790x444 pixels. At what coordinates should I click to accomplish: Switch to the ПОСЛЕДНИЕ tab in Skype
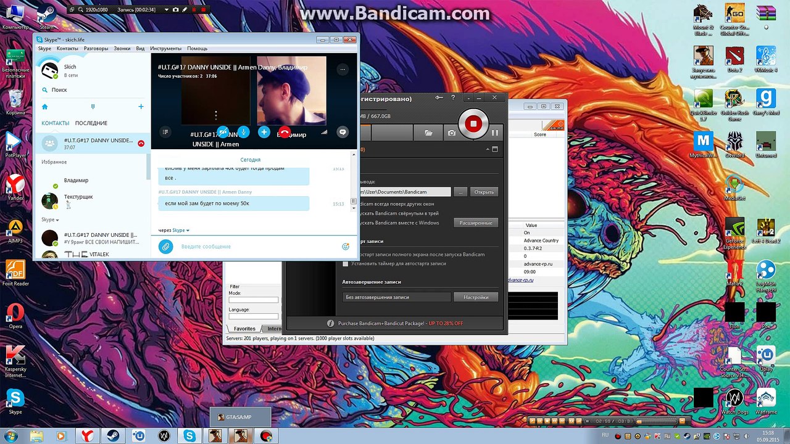click(x=91, y=123)
